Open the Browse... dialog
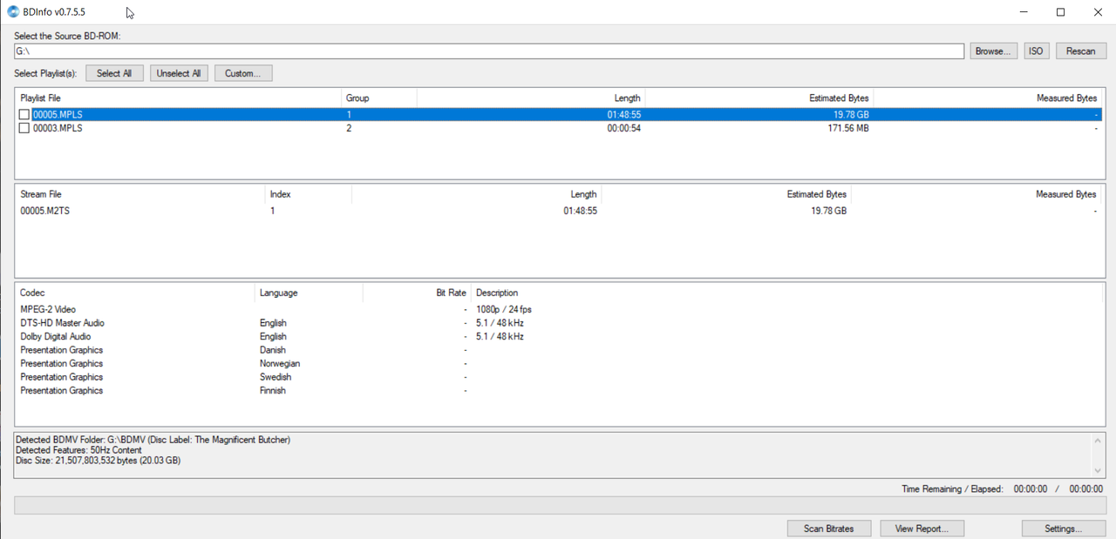 coord(993,51)
